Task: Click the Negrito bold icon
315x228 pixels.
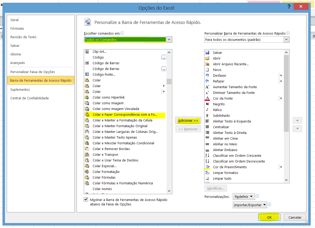Action: pos(207,104)
